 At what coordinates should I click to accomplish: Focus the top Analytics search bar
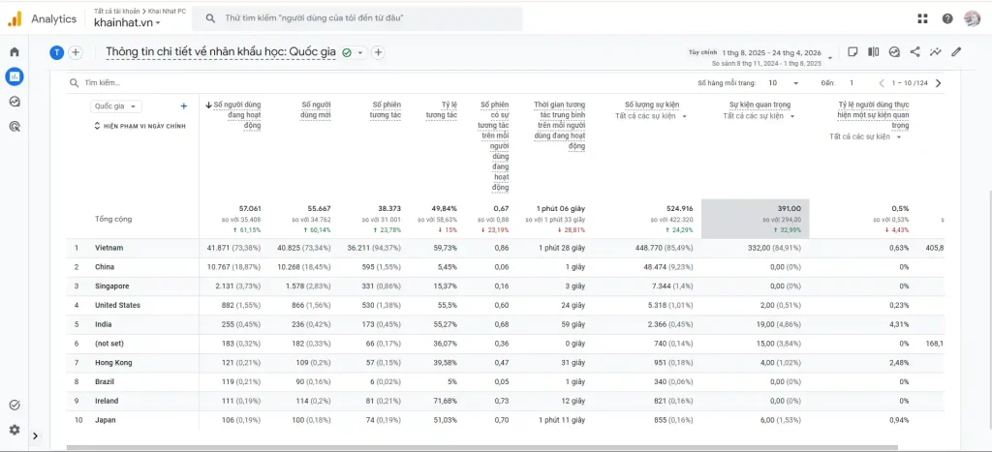(x=357, y=18)
